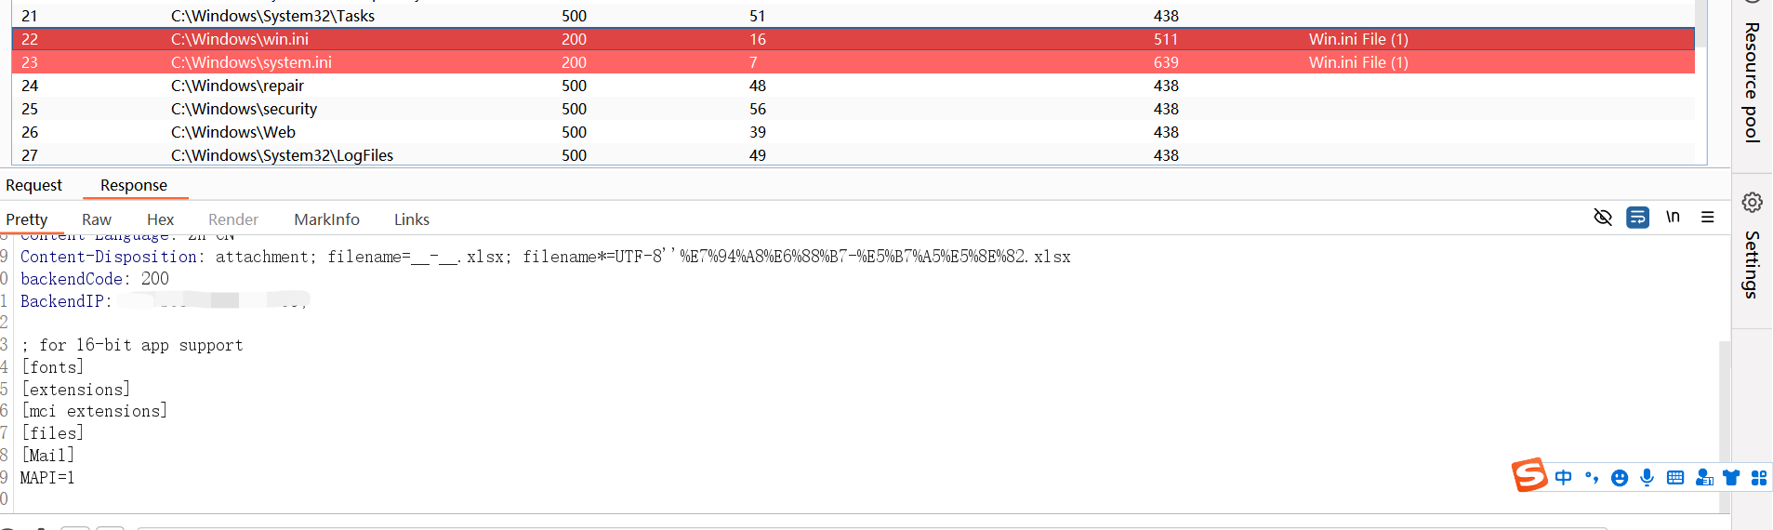This screenshot has height=530, width=1773.
Task: Select the Pretty view tab
Action: [x=27, y=219]
